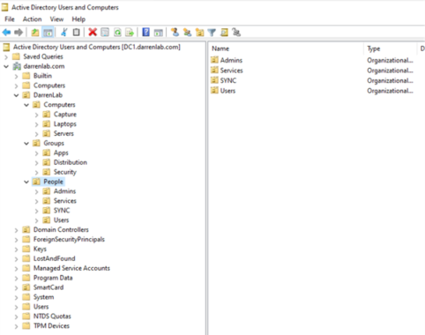
Task: Click the Find objects icon
Action: [x=224, y=33]
